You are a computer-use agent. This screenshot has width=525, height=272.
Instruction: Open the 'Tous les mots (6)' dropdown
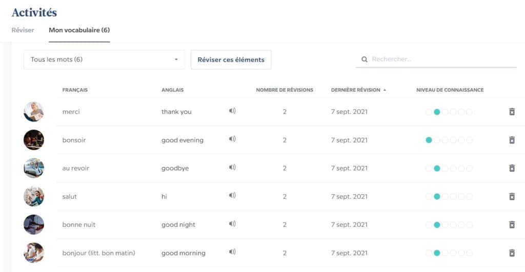pos(104,60)
